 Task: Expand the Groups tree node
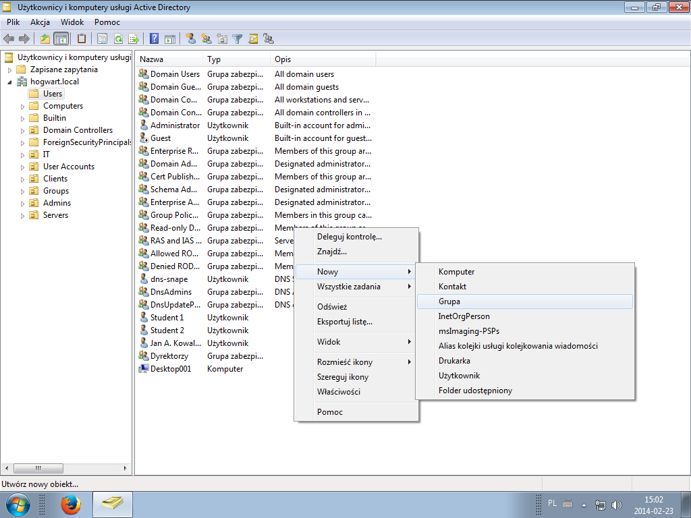pos(22,191)
